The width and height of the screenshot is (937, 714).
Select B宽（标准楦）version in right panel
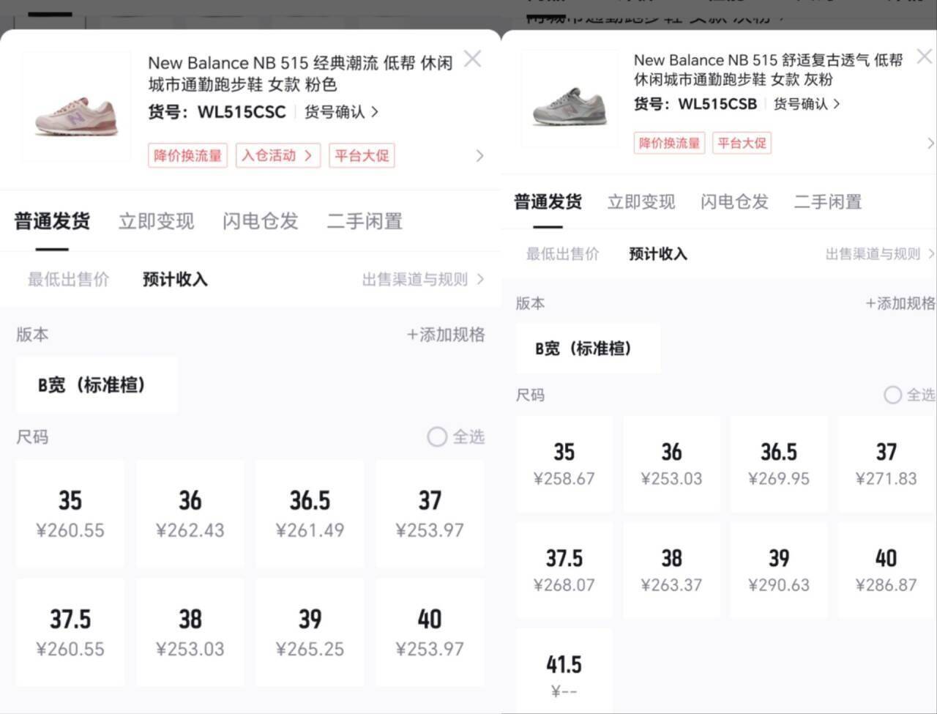pyautogui.click(x=588, y=349)
